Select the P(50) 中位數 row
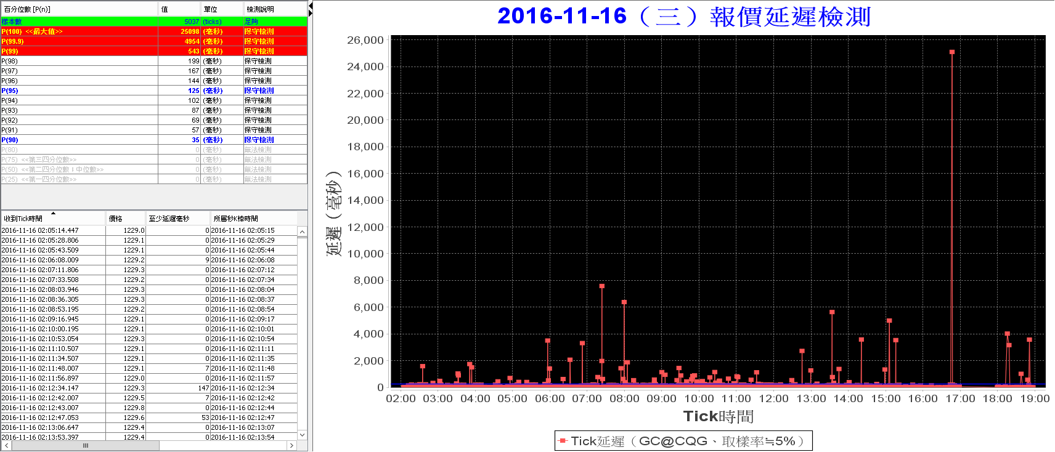The height and width of the screenshot is (452, 1055). tap(154, 169)
